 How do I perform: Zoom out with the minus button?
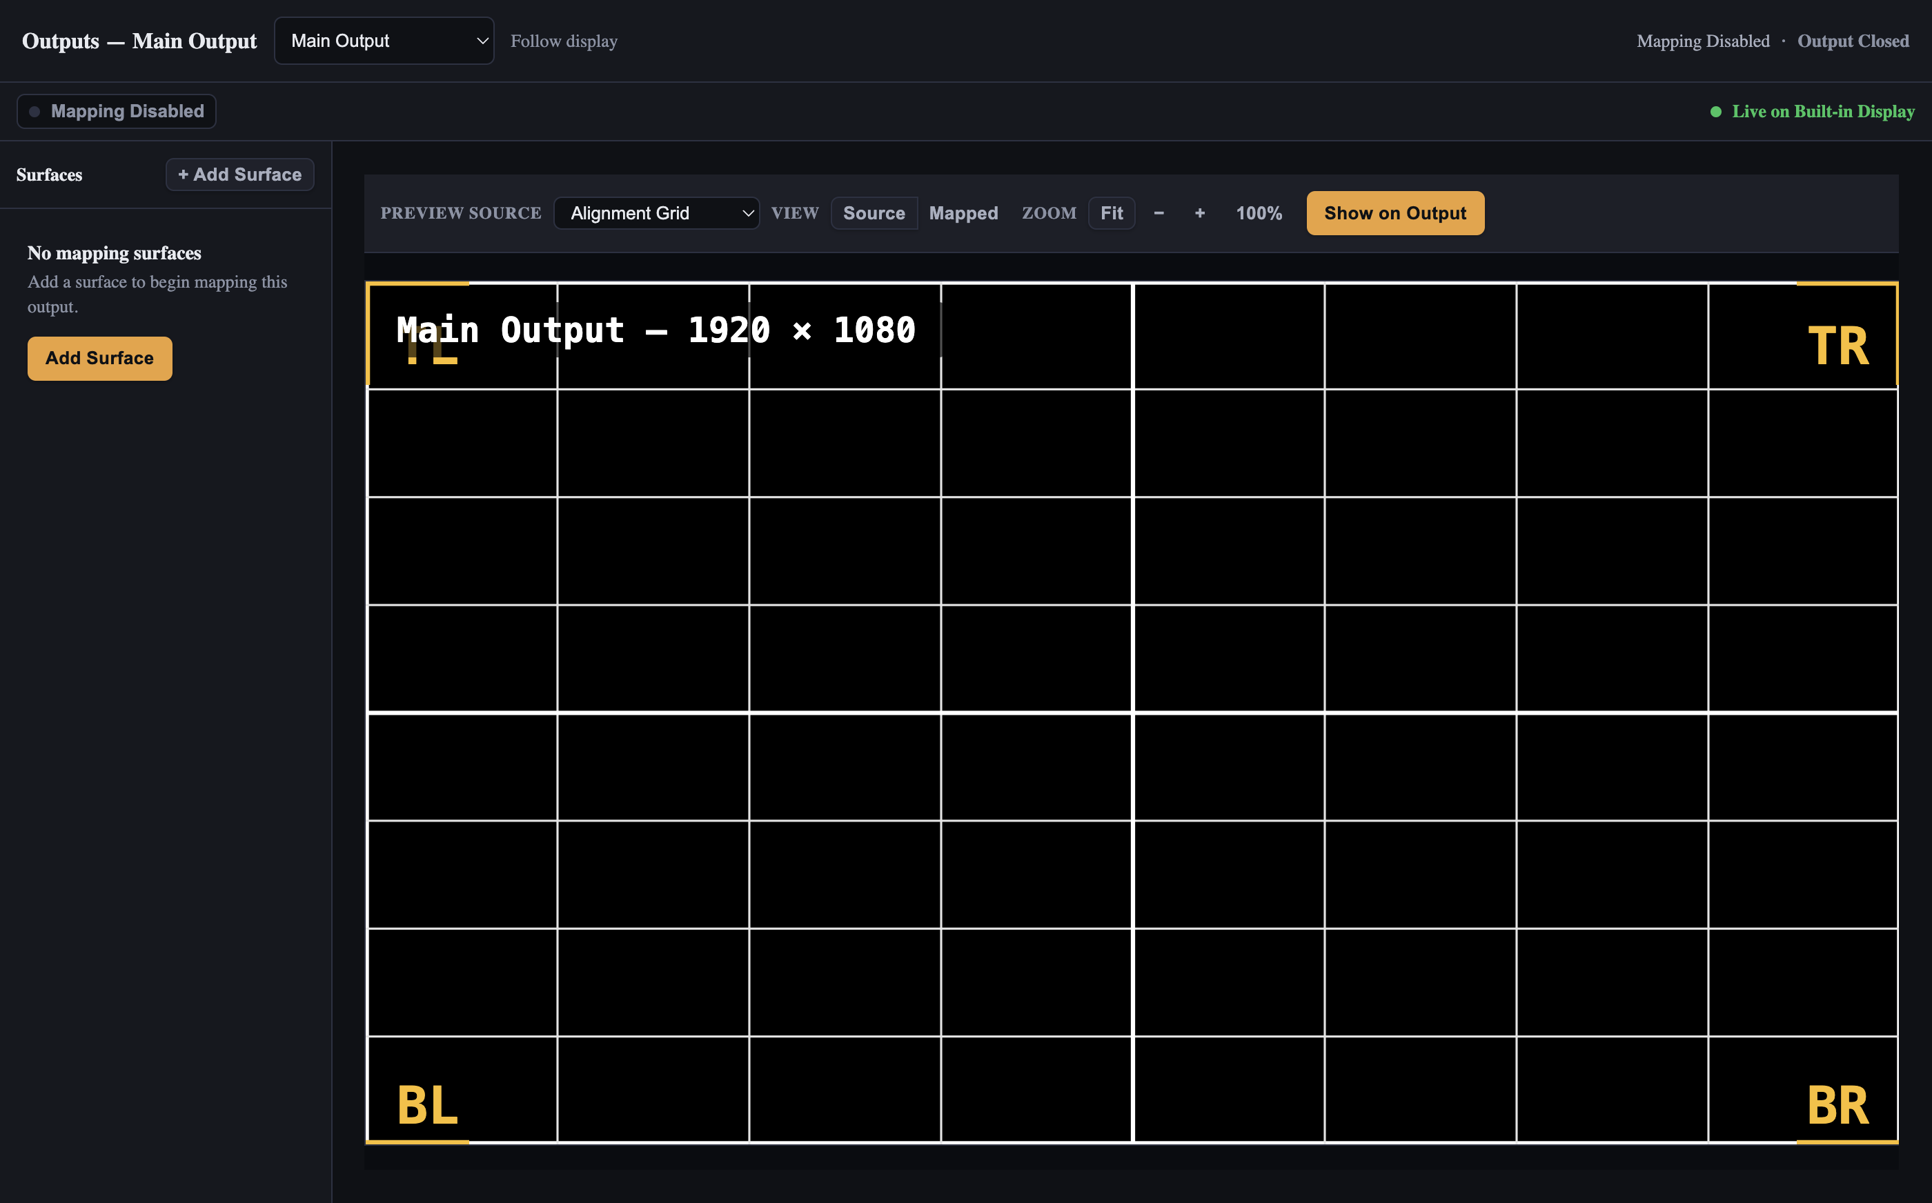(1159, 213)
